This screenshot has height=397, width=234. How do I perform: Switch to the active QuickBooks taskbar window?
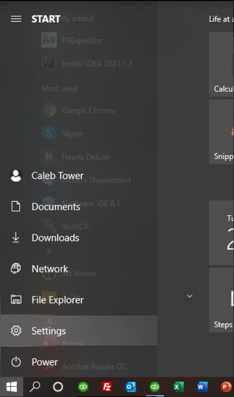[x=155, y=387]
